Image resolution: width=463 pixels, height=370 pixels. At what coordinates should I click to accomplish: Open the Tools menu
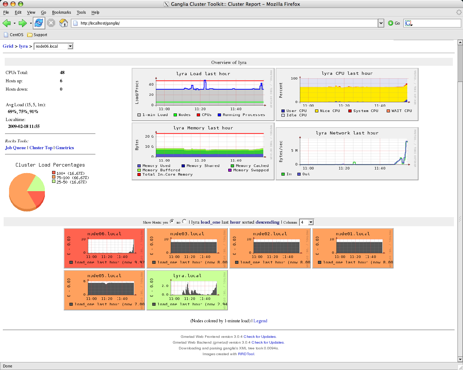[81, 12]
